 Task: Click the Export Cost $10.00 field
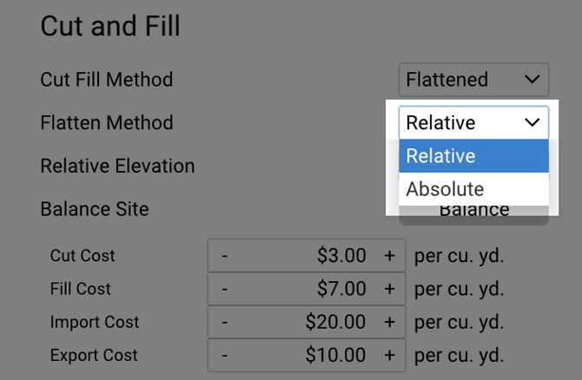point(307,355)
